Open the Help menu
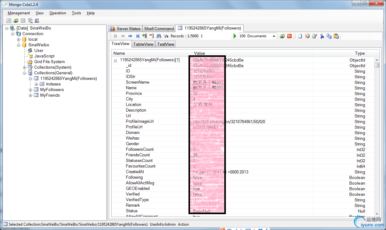 click(x=91, y=13)
